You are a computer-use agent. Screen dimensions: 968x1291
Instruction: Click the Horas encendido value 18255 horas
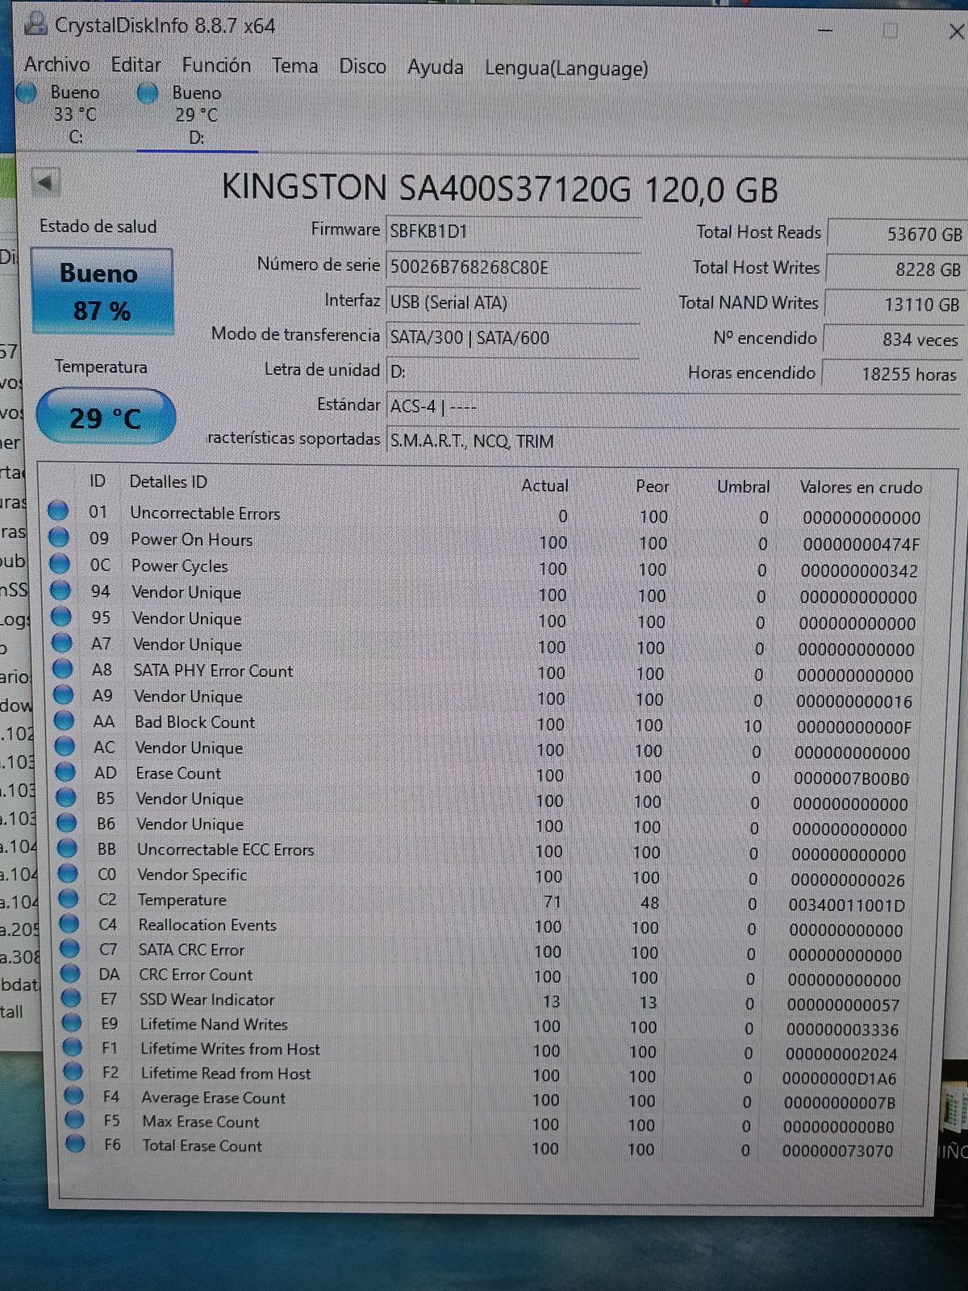[x=891, y=374]
